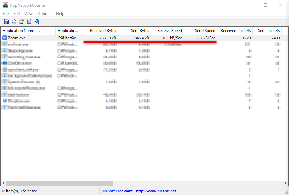Sort by the Sent Bytes column
Image resolution: width=289 pixels, height=195 pixels.
coord(134,30)
